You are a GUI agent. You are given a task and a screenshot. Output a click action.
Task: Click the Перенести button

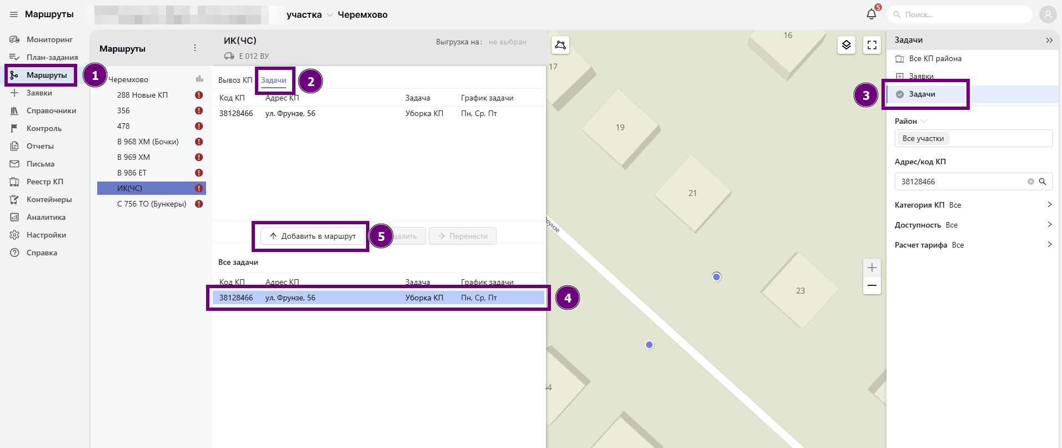(x=462, y=236)
